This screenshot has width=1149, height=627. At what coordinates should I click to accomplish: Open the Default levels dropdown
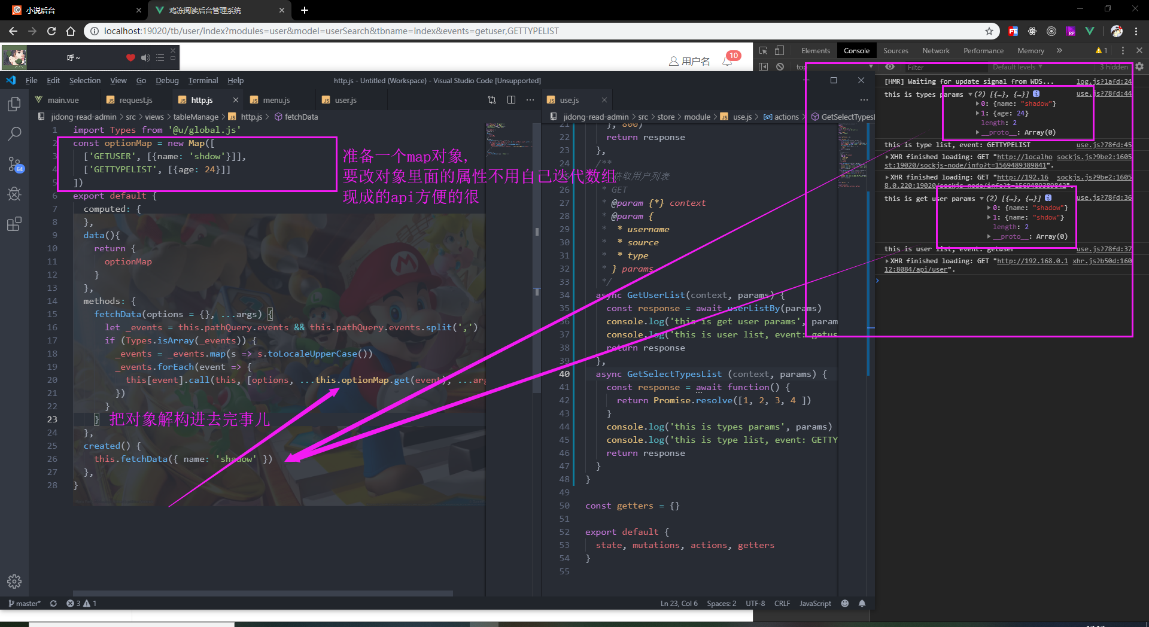coord(1017,67)
